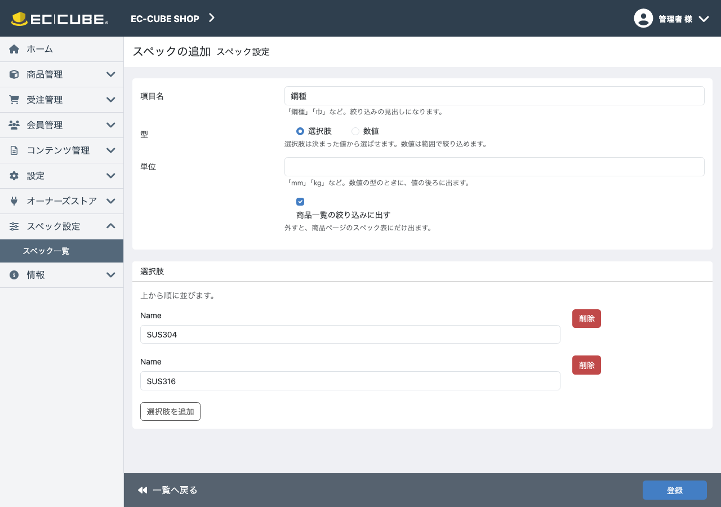The height and width of the screenshot is (507, 721).
Task: Click the arrow next to EC-CUBE SHOP
Action: coord(212,18)
